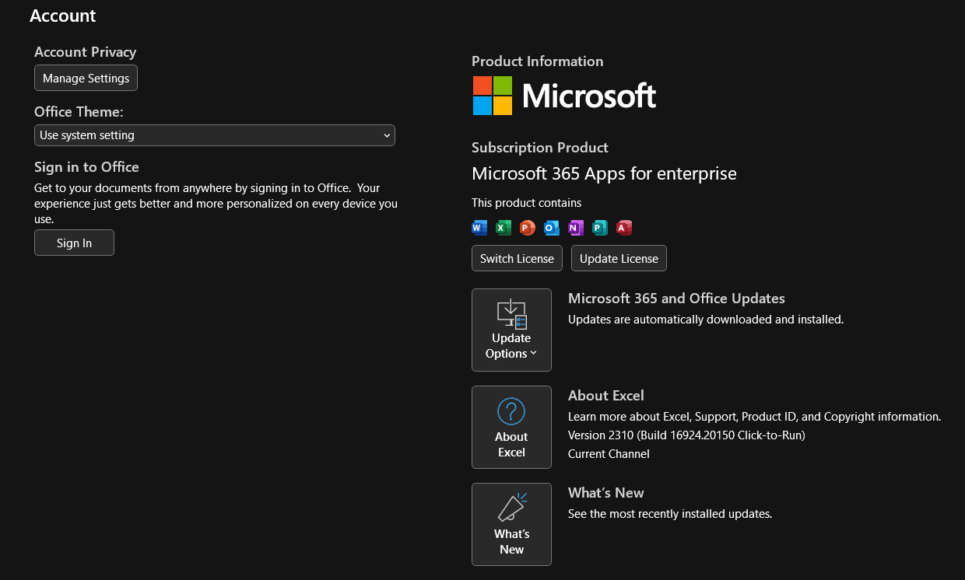Click the Subscription Product label
The height and width of the screenshot is (580, 965).
click(540, 148)
